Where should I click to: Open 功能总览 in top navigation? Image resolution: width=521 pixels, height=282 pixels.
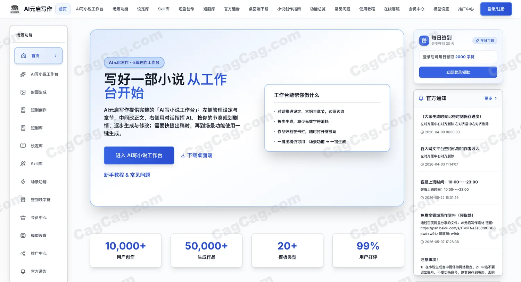pyautogui.click(x=318, y=9)
